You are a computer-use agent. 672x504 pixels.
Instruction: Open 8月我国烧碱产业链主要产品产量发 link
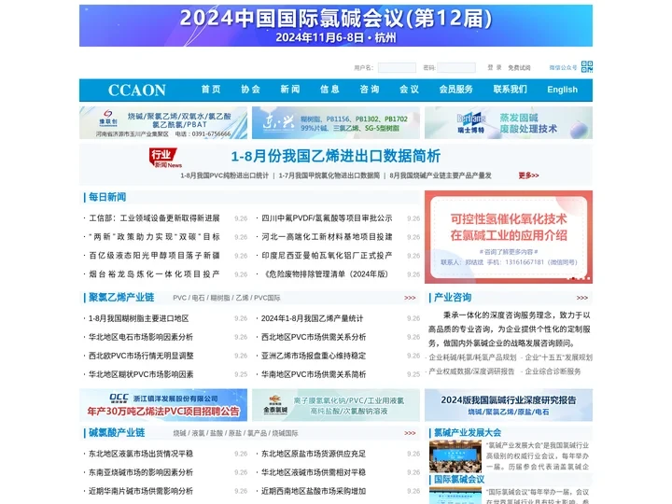[x=441, y=175]
